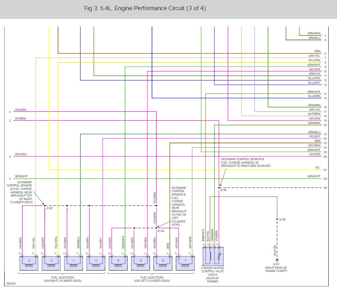Click the GRY/BRN label beside pin 24
Screen dimensions: 337x294
click(x=314, y=145)
